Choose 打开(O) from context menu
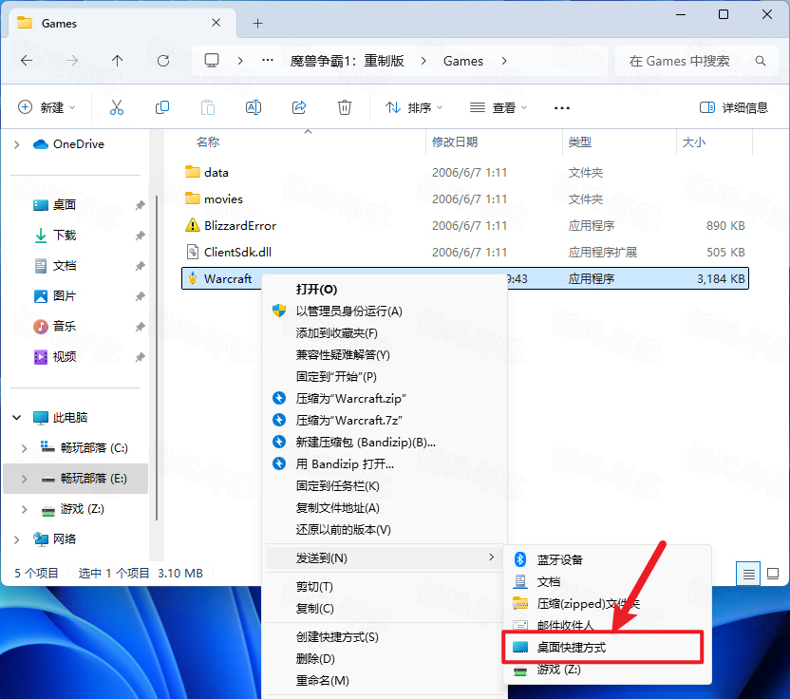This screenshot has height=699, width=790. coord(386,290)
